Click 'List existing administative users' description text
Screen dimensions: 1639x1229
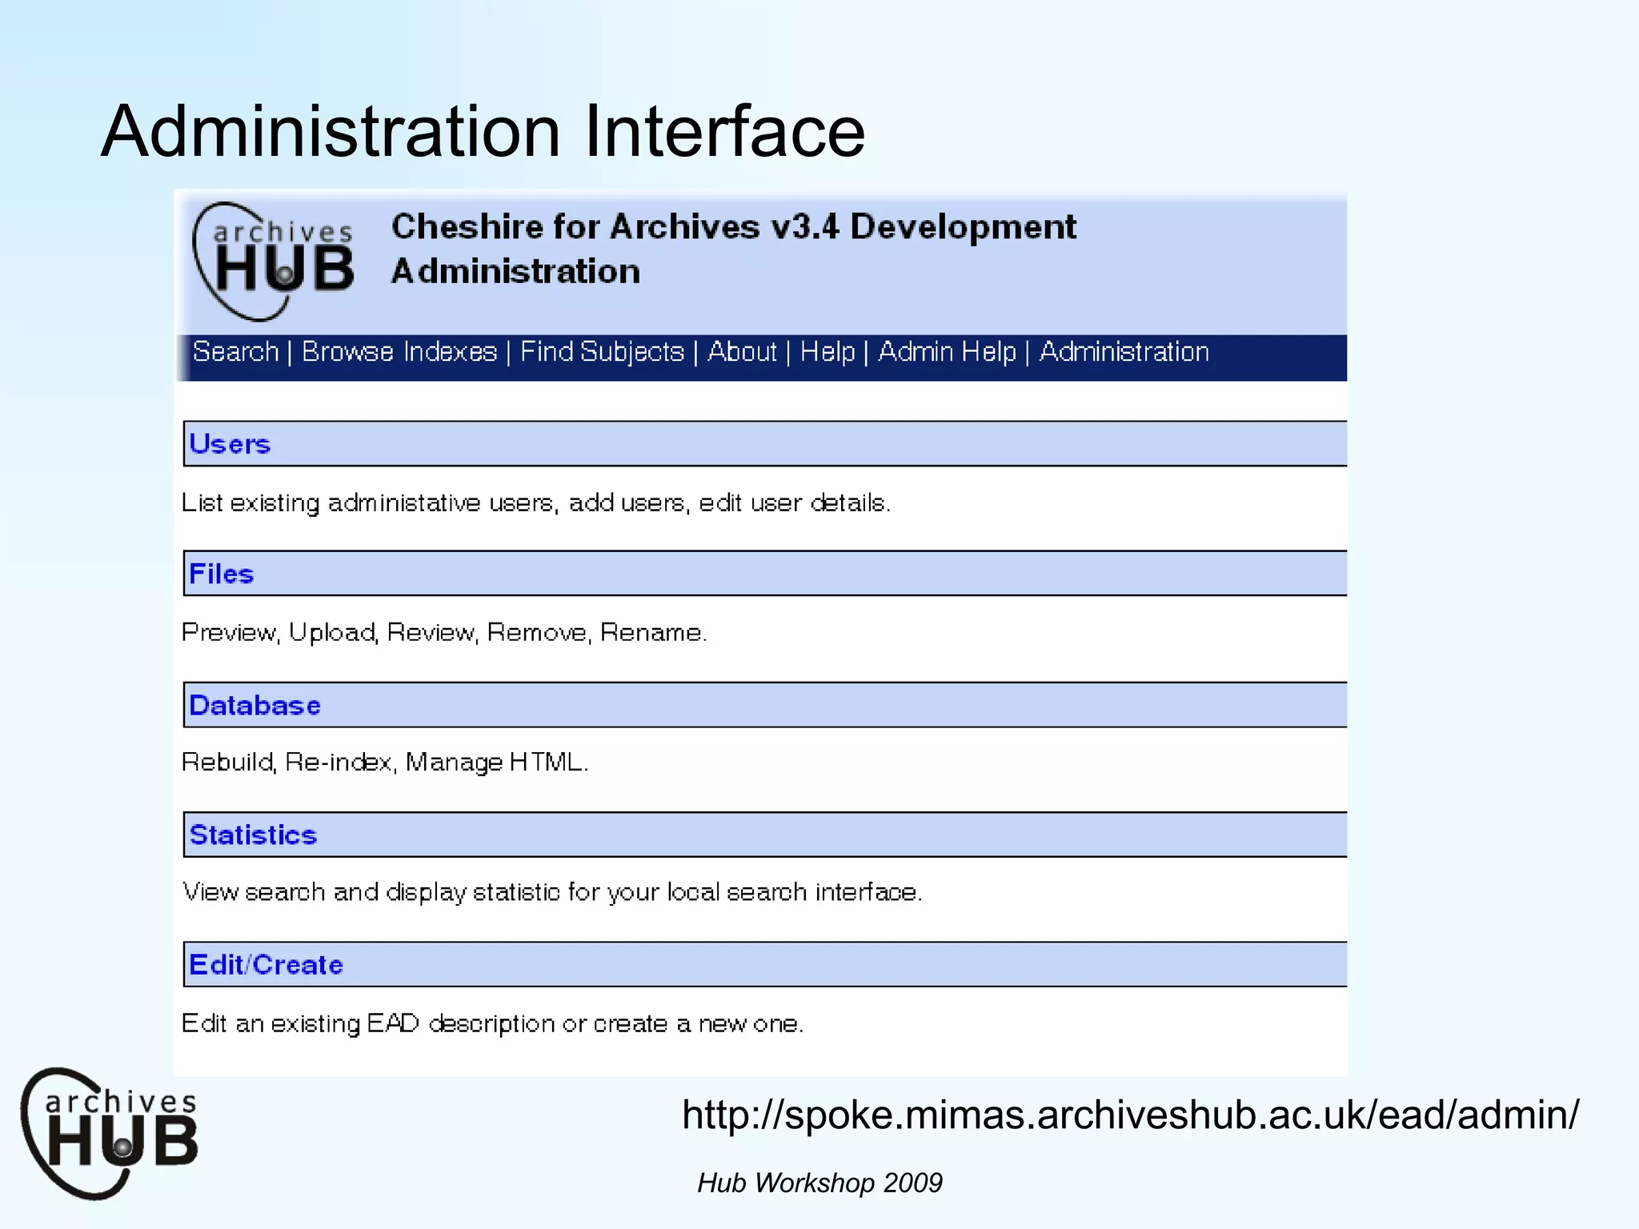[535, 503]
